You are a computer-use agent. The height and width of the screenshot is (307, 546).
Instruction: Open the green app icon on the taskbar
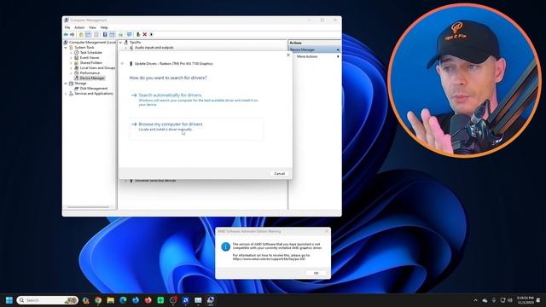[160, 300]
